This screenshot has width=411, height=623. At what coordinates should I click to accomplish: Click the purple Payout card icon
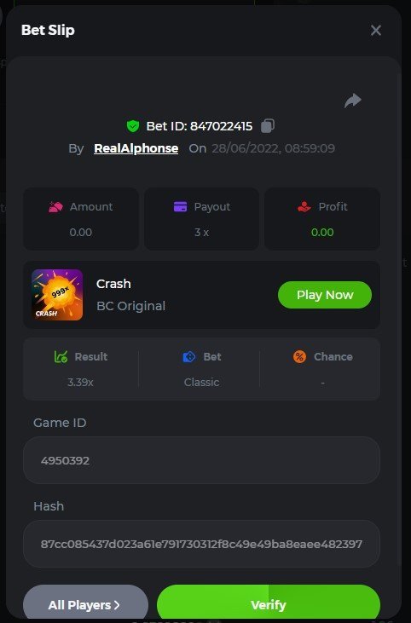tap(180, 207)
